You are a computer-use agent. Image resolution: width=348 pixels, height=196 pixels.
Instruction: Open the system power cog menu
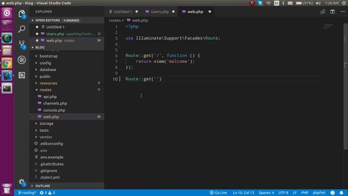click(x=344, y=3)
